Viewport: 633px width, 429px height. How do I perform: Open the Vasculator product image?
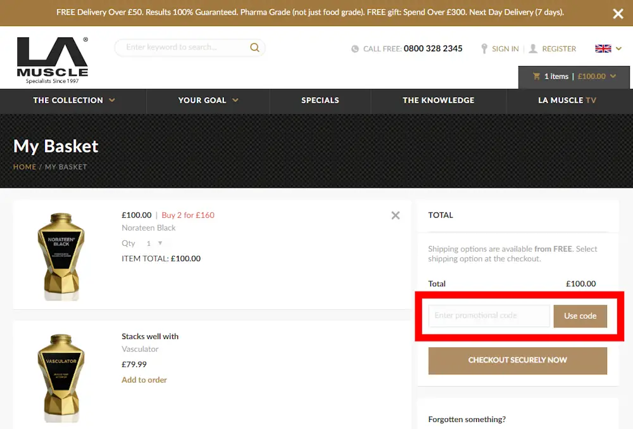click(61, 378)
